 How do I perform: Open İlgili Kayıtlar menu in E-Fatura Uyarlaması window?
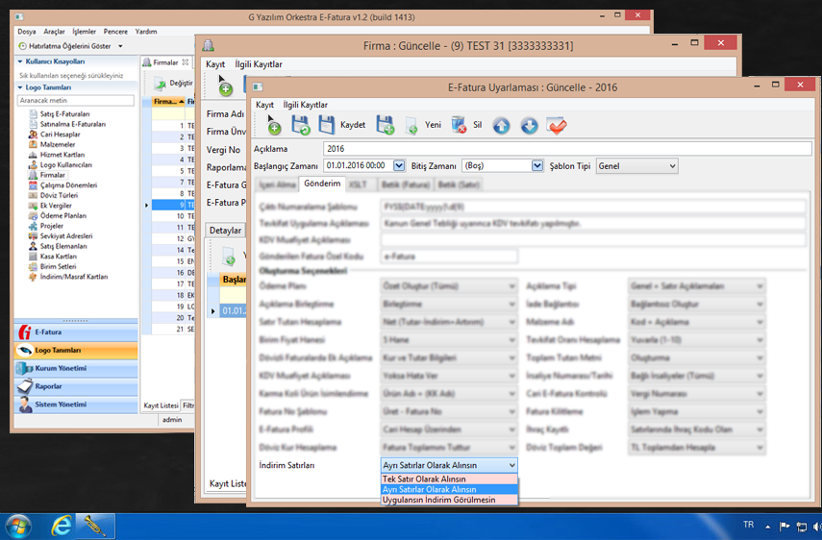pyautogui.click(x=305, y=105)
